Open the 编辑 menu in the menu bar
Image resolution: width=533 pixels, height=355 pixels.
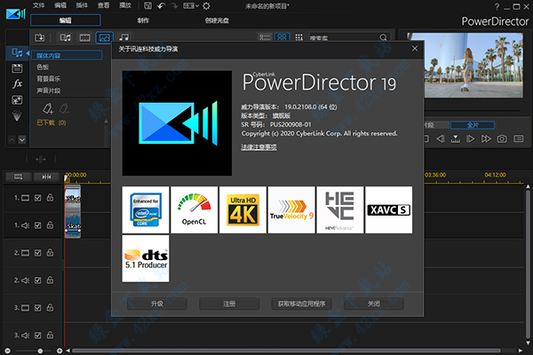60,5
